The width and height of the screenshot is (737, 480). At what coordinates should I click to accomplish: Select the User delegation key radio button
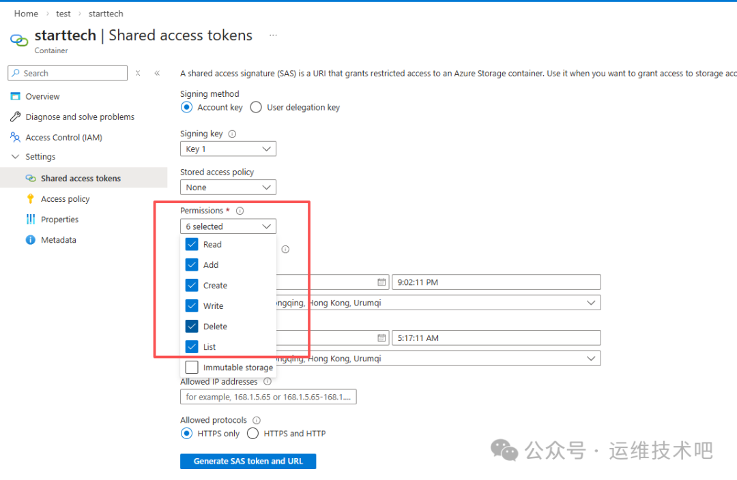(256, 108)
